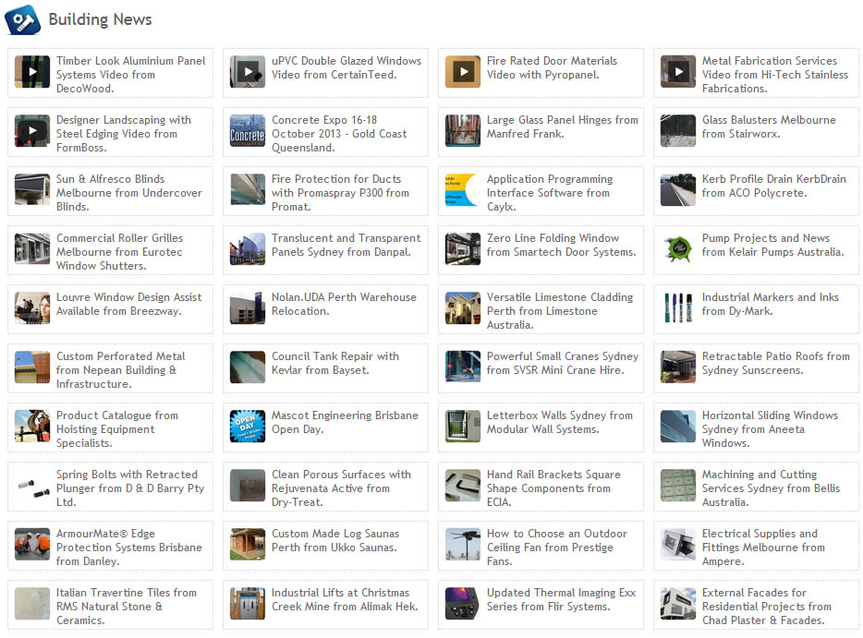
Task: Open the Pump Projects and News article
Action: (772, 246)
